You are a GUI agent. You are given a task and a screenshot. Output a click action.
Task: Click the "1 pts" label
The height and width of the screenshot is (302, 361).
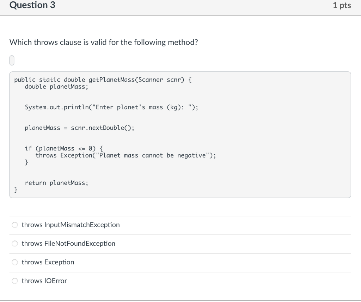pyautogui.click(x=342, y=5)
